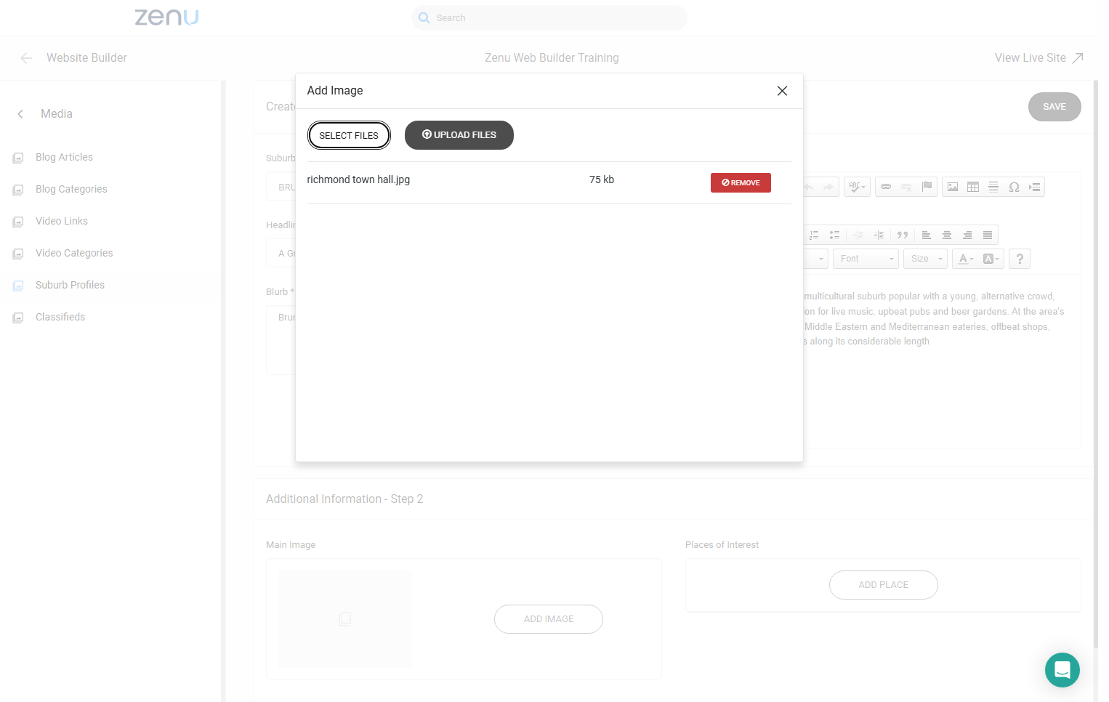The height and width of the screenshot is (702, 1109).
Task: Upload the selected files
Action: point(459,135)
